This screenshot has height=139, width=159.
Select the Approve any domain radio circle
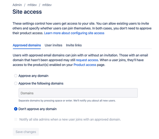tap(16, 76)
